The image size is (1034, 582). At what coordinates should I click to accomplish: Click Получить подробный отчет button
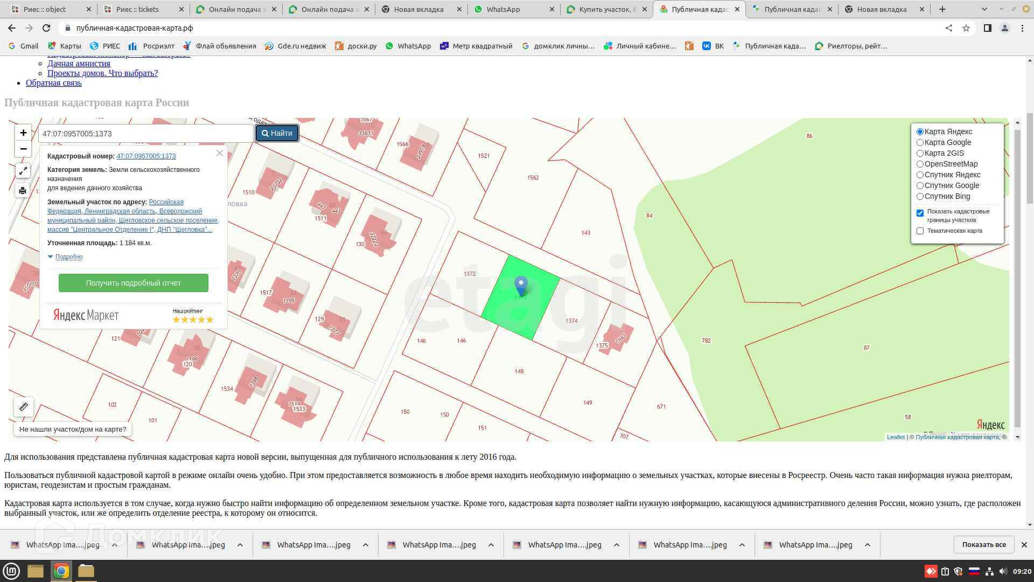pos(133,283)
